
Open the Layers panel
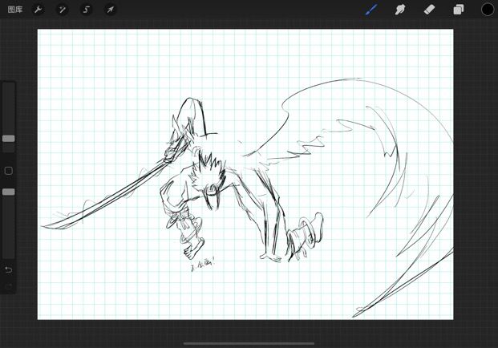pos(458,10)
